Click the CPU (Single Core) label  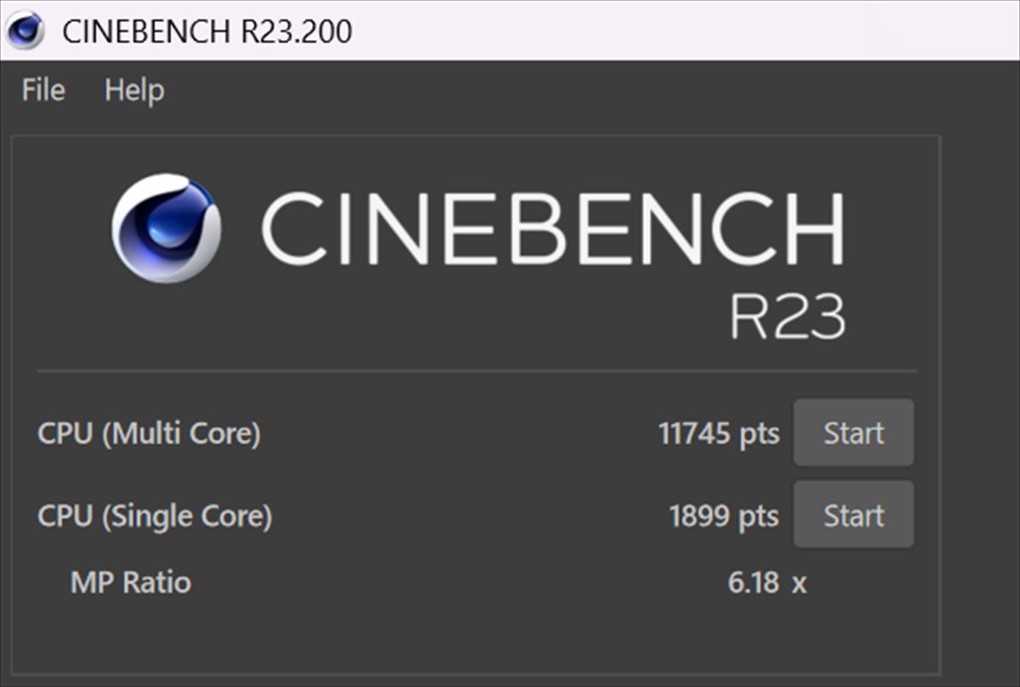(155, 515)
